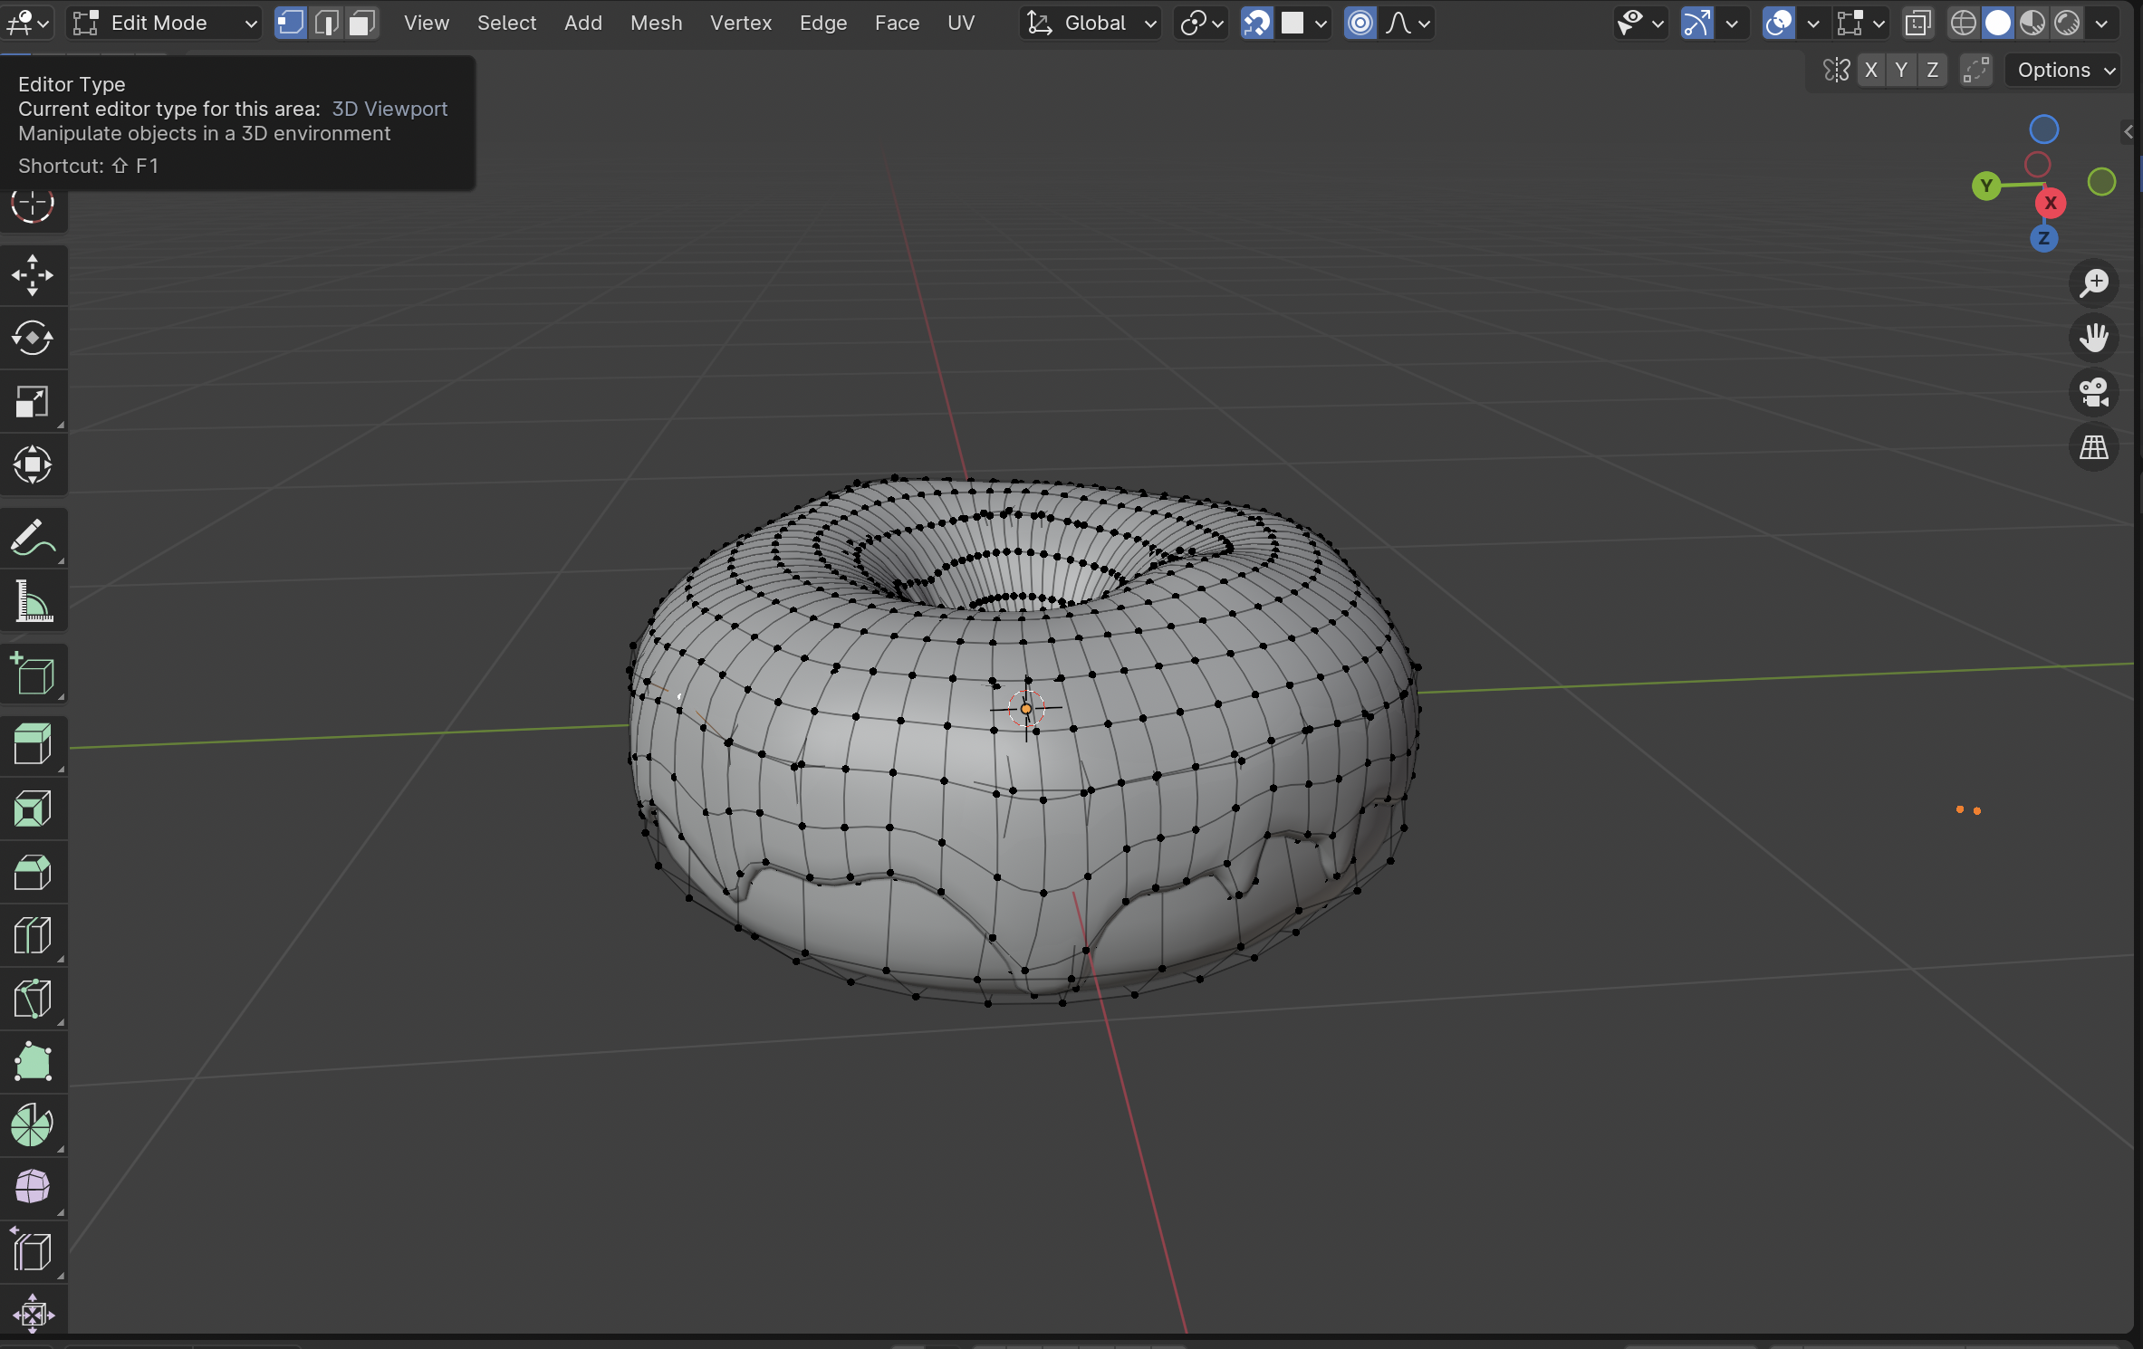The height and width of the screenshot is (1349, 2143).
Task: Switch to wireframe viewport shading
Action: 1963,23
